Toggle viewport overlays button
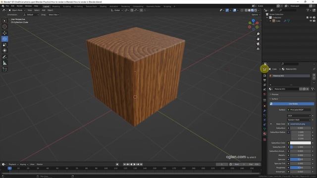317x178 pixels. (234, 10)
